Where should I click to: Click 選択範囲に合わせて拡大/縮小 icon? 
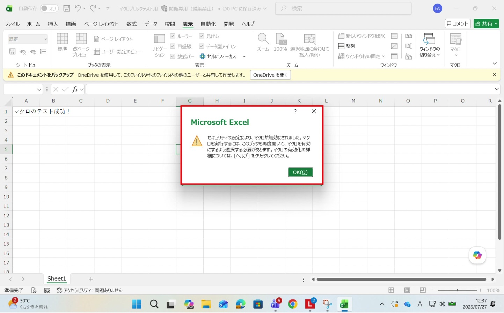click(x=309, y=45)
